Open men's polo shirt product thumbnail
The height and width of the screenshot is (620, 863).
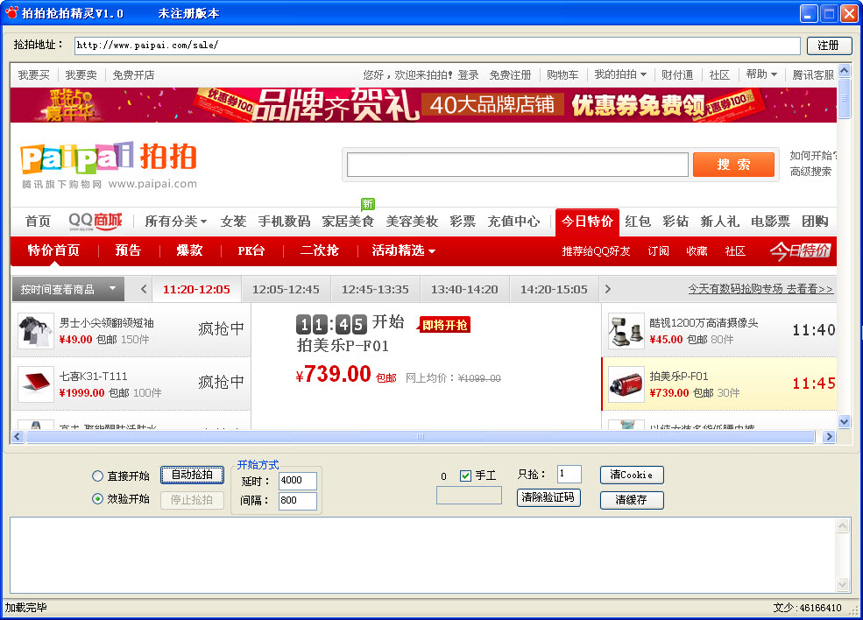point(36,331)
